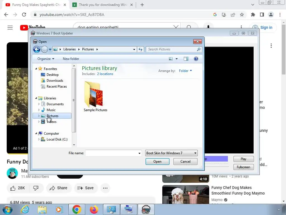Open the File name history dropdown arrow
Image resolution: width=286 pixels, height=215 pixels.
(139, 153)
